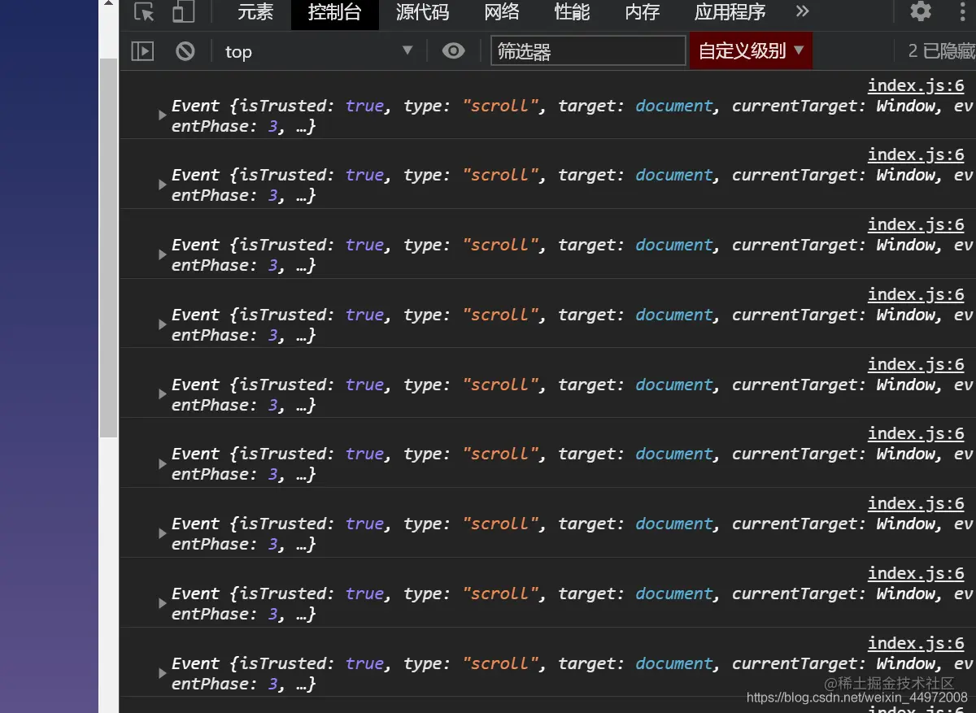Switch to the 元素 tab
The height and width of the screenshot is (713, 976).
pyautogui.click(x=255, y=12)
